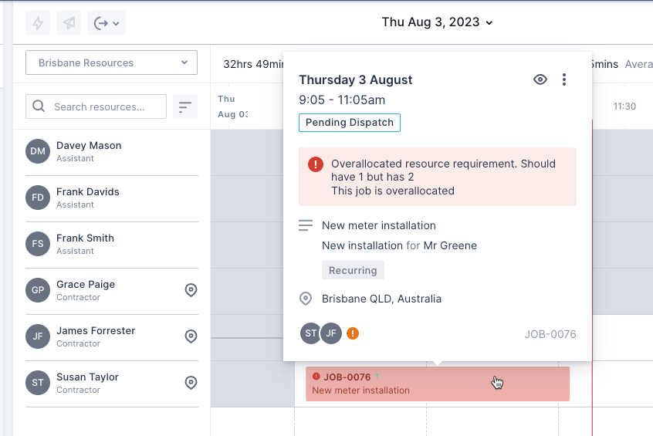Click the Pending Dispatch status badge
This screenshot has height=436, width=653.
point(350,123)
